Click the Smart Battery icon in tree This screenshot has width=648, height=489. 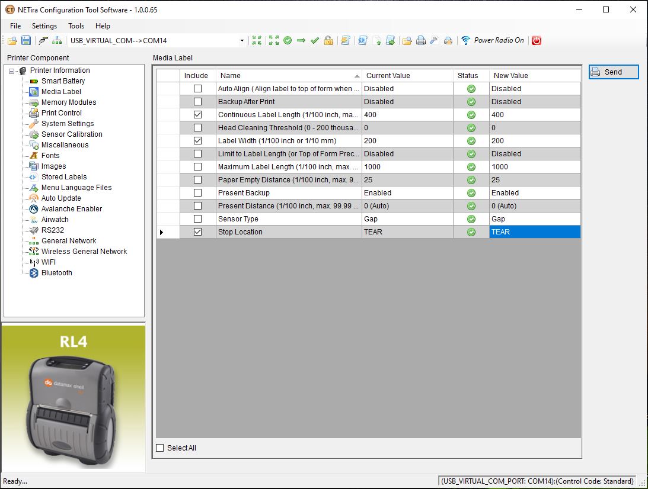pos(34,81)
